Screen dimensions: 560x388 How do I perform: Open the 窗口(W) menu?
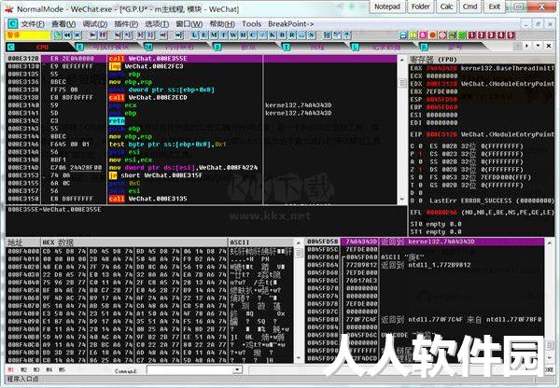189,24
